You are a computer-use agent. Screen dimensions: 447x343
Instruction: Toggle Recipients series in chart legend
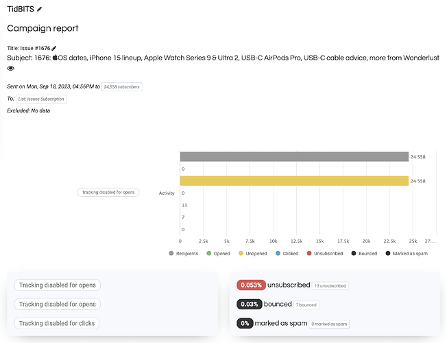click(x=183, y=253)
